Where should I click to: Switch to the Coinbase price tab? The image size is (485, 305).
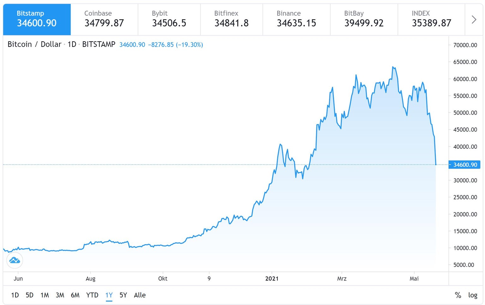tap(104, 19)
